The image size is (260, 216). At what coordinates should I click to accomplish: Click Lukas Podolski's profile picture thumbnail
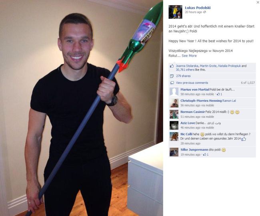(x=175, y=12)
